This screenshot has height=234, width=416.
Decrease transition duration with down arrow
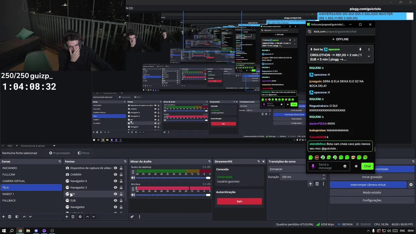(x=323, y=178)
